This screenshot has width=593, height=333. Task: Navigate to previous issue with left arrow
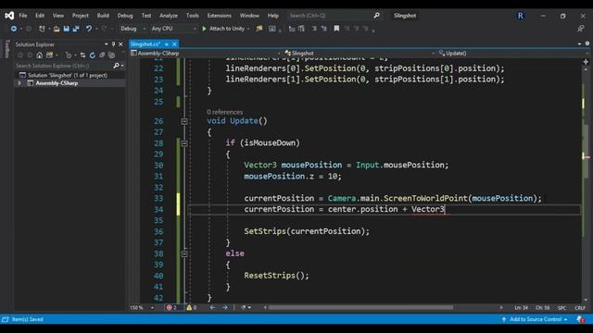pyautogui.click(x=212, y=308)
